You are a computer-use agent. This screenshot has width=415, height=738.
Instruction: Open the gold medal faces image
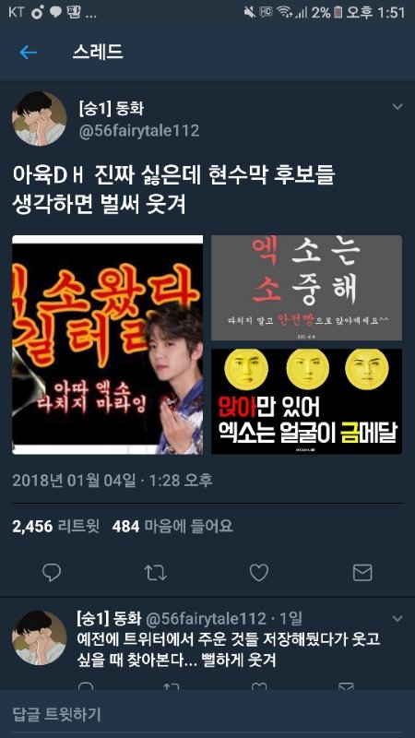(x=306, y=401)
